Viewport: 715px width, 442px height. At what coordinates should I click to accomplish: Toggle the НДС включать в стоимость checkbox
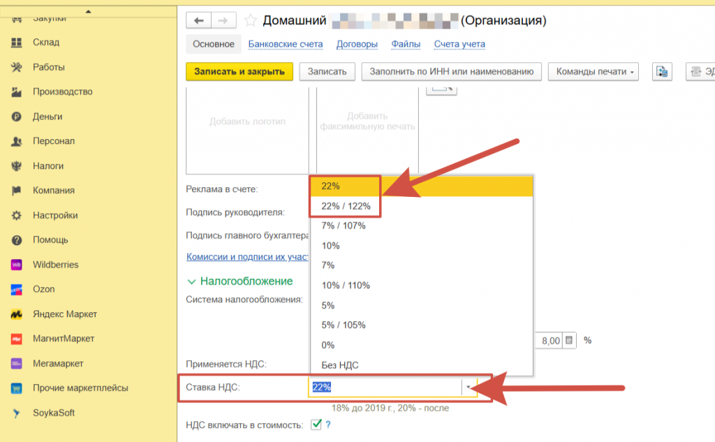pyautogui.click(x=316, y=424)
